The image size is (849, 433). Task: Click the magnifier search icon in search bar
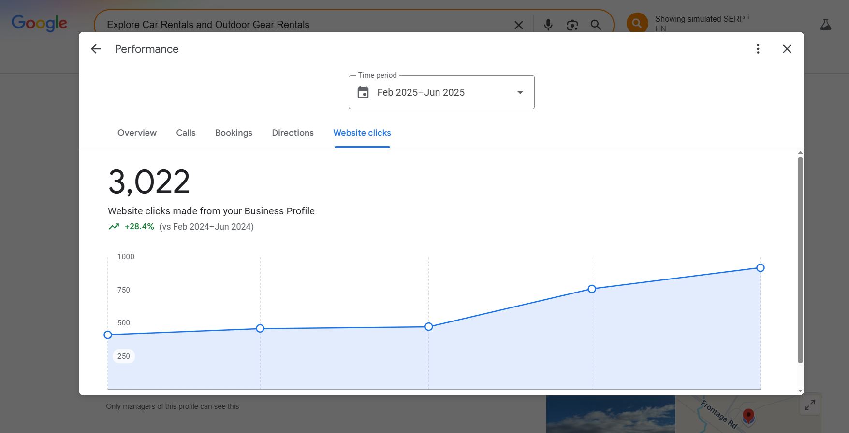[x=596, y=25]
